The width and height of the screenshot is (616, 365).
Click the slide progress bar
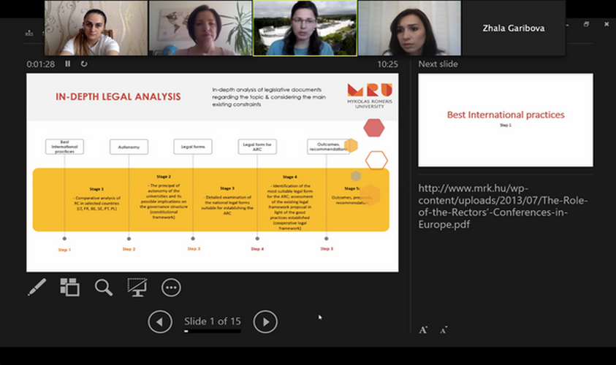coord(212,331)
